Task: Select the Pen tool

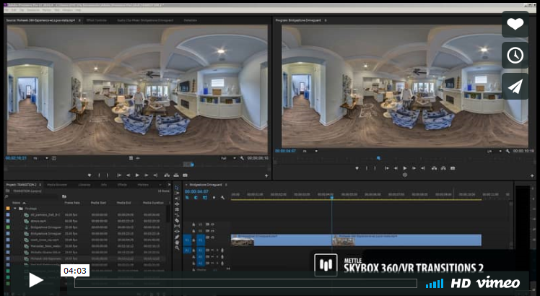Action: (x=177, y=237)
